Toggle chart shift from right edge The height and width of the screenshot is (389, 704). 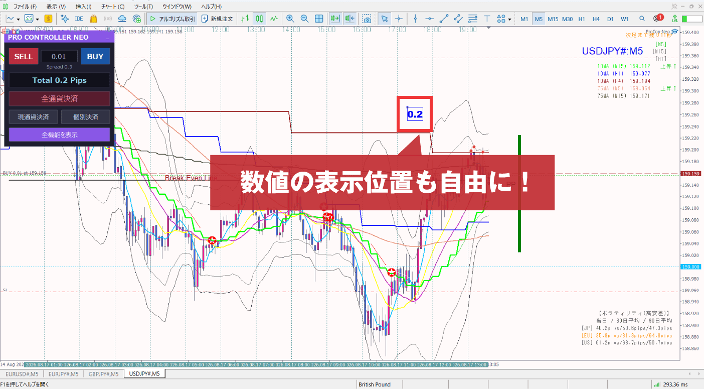tap(349, 19)
